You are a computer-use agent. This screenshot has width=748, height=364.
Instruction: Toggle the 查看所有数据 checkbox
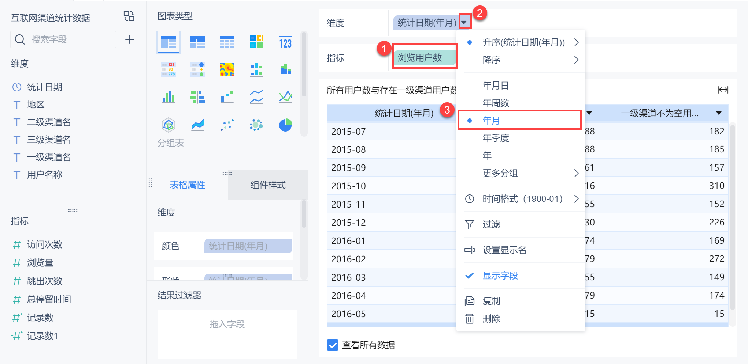pyautogui.click(x=333, y=345)
